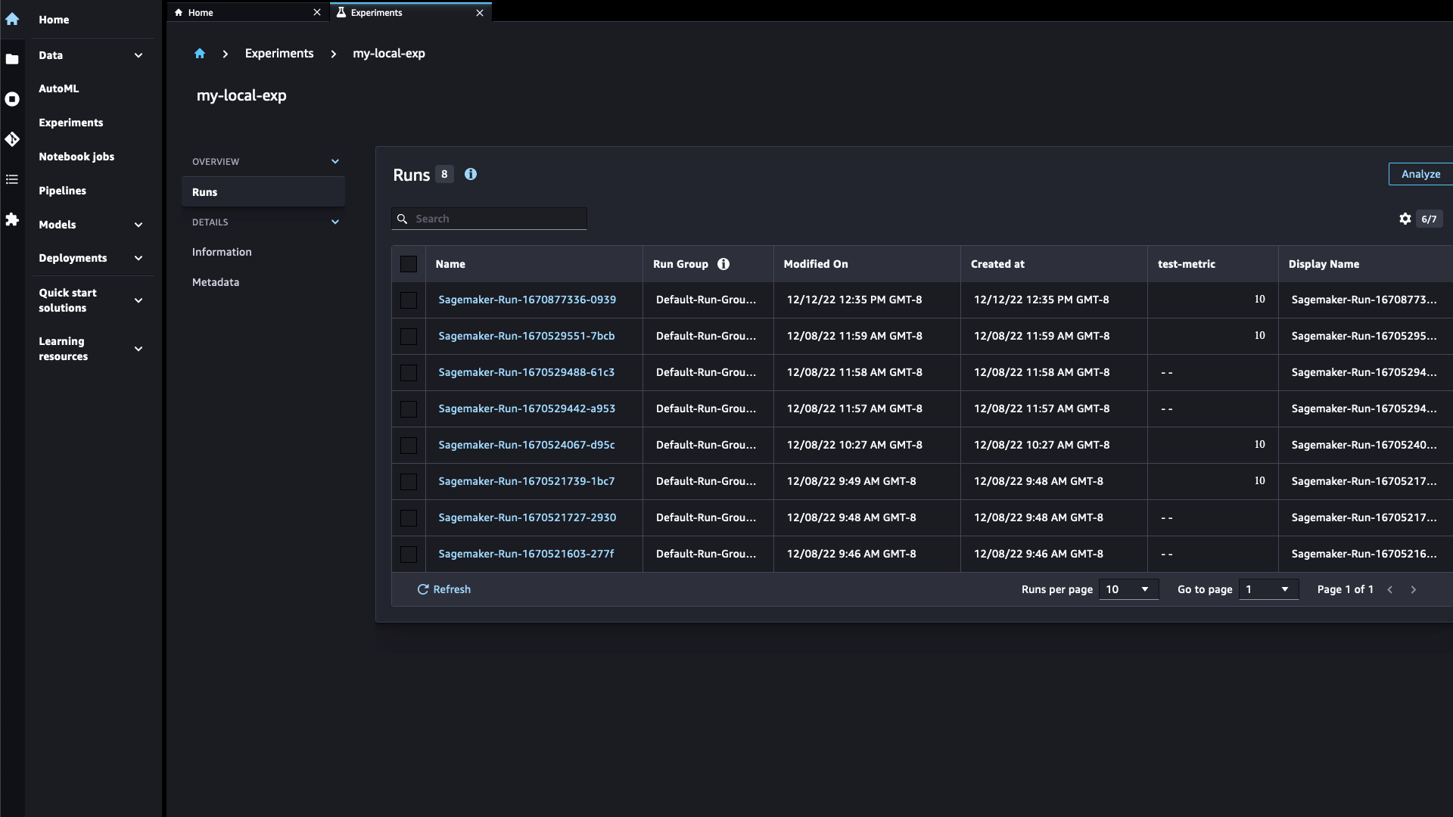Image resolution: width=1453 pixels, height=817 pixels.
Task: Click the Home sidebar icon
Action: tap(12, 18)
